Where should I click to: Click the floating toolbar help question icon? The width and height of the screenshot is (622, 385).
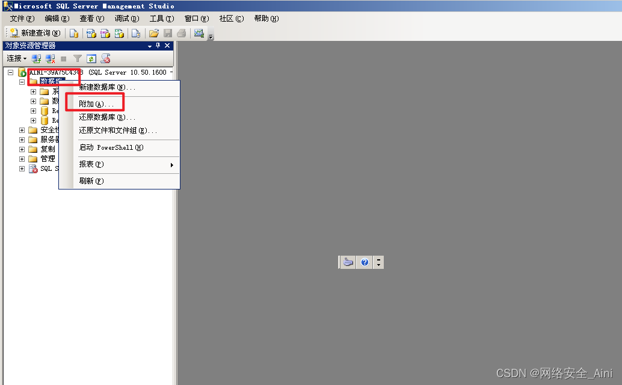point(365,262)
